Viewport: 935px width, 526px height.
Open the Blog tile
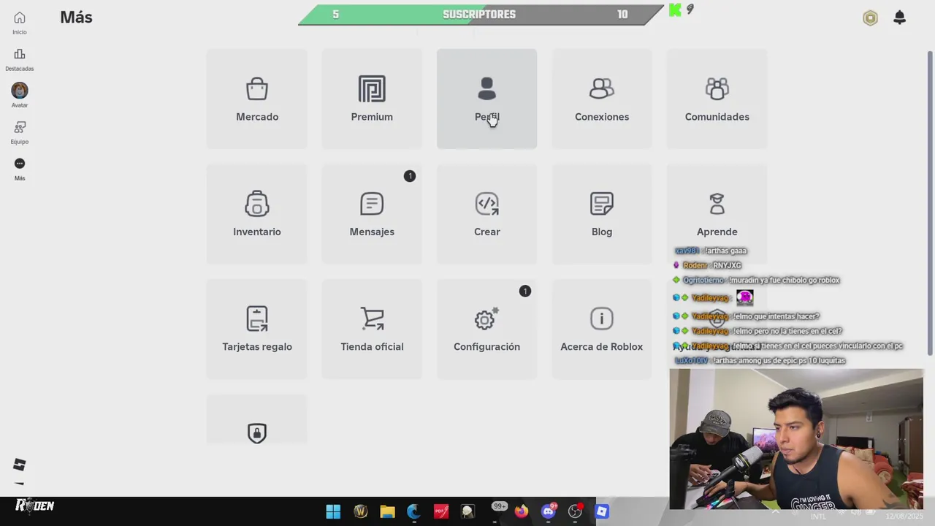coord(602,214)
